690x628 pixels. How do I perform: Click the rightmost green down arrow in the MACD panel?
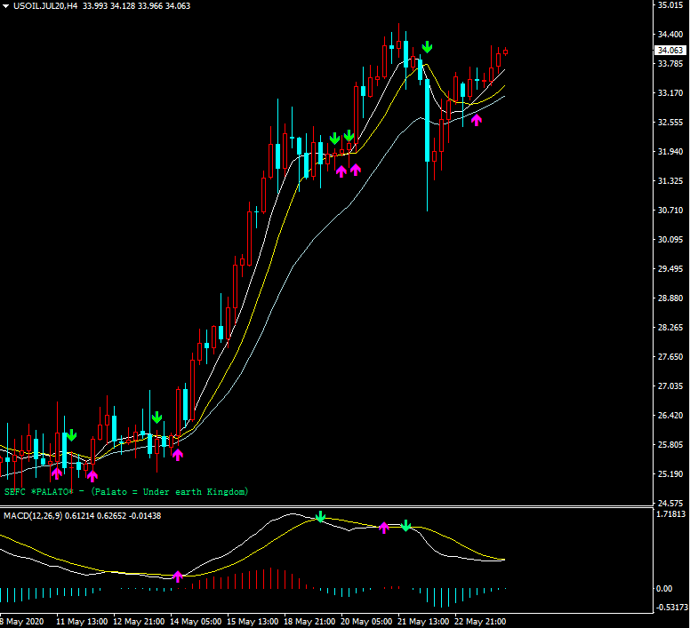pos(405,526)
